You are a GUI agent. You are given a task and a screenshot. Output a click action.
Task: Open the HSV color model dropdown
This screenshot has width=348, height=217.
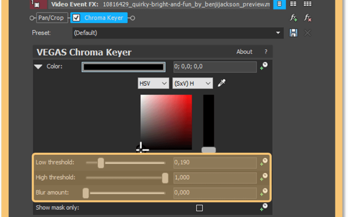click(154, 83)
